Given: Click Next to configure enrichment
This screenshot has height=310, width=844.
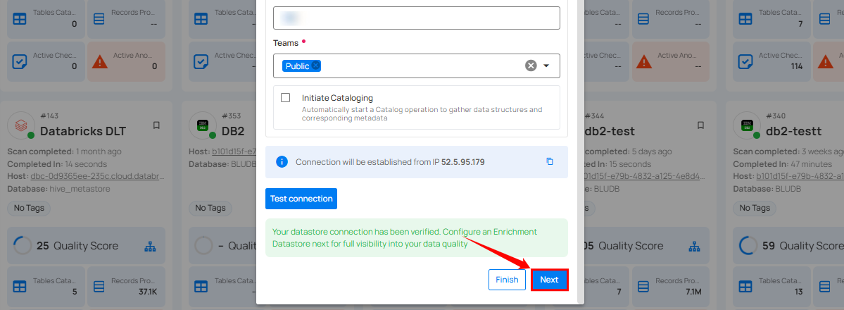Looking at the screenshot, I should (x=549, y=280).
